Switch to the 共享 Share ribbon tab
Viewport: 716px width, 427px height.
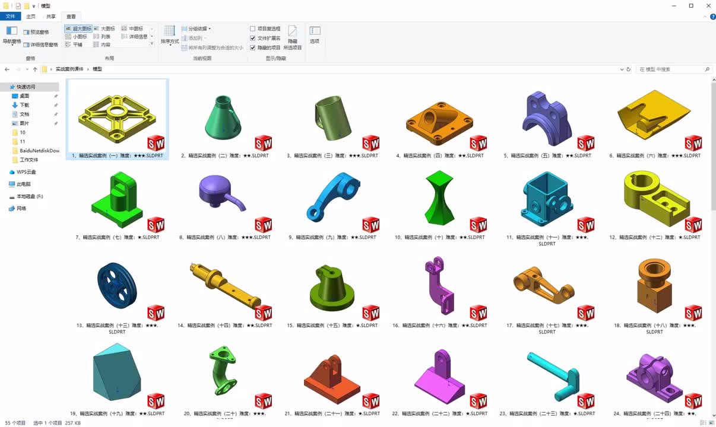coord(51,17)
